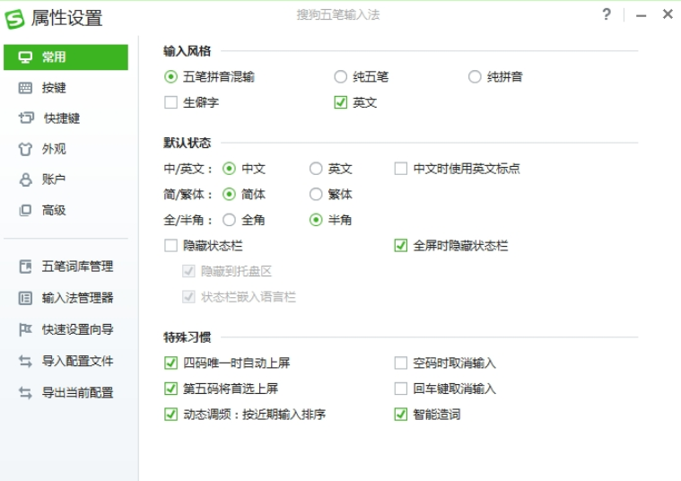This screenshot has width=681, height=481.
Task: Click the flag icon beside 快速设置向导
Action: point(25,329)
